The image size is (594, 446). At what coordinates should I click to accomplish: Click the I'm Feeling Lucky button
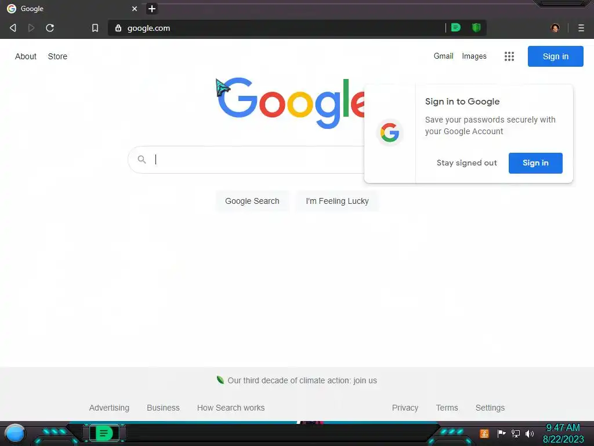(x=337, y=201)
